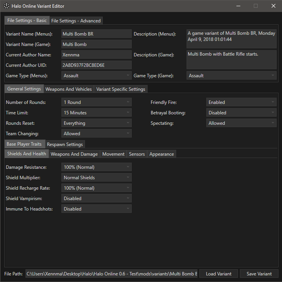The height and width of the screenshot is (282, 282).
Task: Select the Base Player Traits tab
Action: tap(24, 144)
